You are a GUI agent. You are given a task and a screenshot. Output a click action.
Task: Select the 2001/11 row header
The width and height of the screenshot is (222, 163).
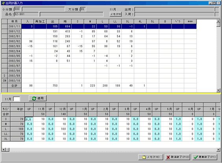(14, 26)
